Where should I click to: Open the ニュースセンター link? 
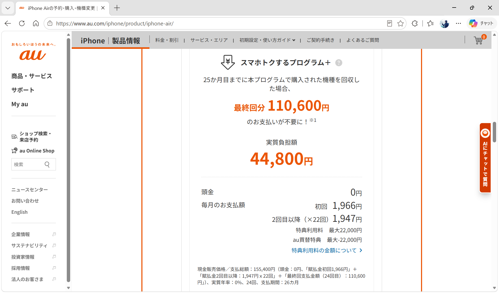coord(30,190)
